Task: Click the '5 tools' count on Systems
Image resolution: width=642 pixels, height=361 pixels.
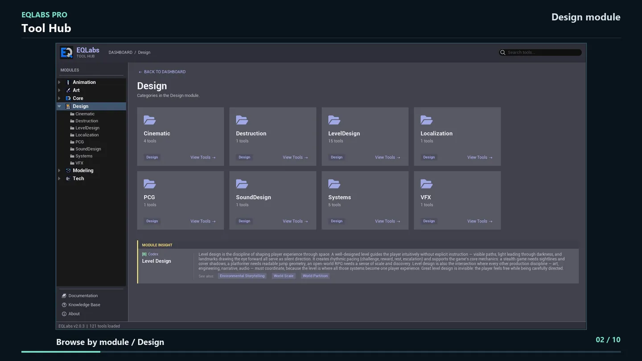Action: [x=334, y=205]
